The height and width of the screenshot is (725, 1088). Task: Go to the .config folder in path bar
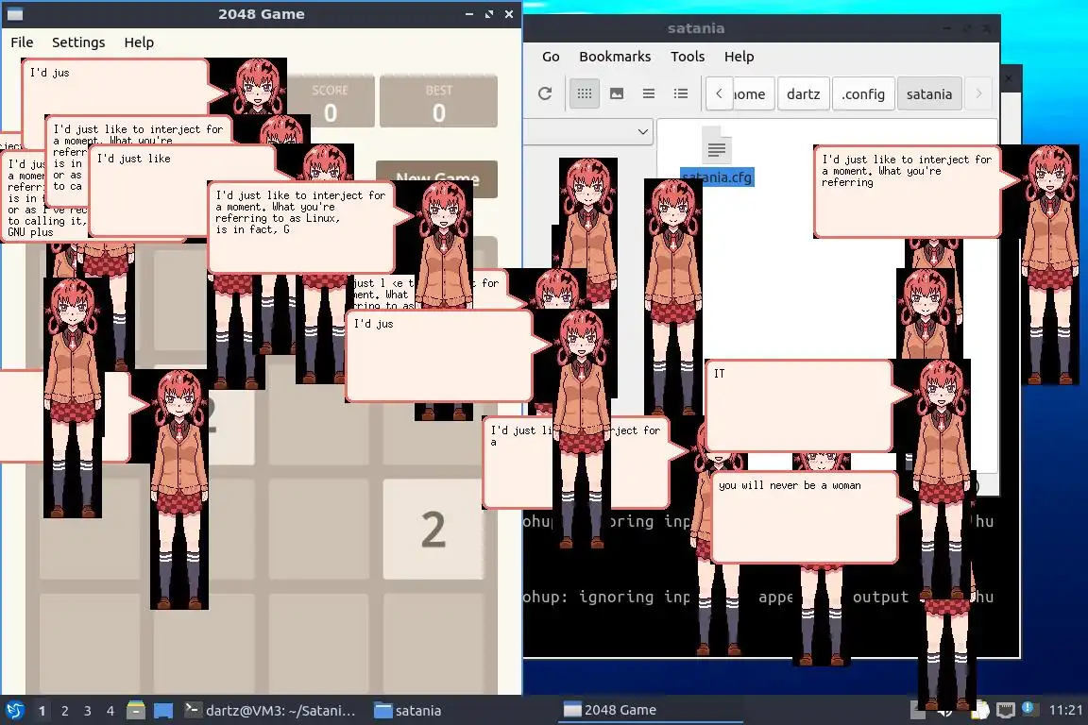pos(862,93)
